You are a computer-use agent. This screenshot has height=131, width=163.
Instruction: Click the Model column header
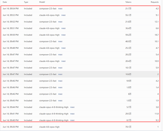pos(42,2)
